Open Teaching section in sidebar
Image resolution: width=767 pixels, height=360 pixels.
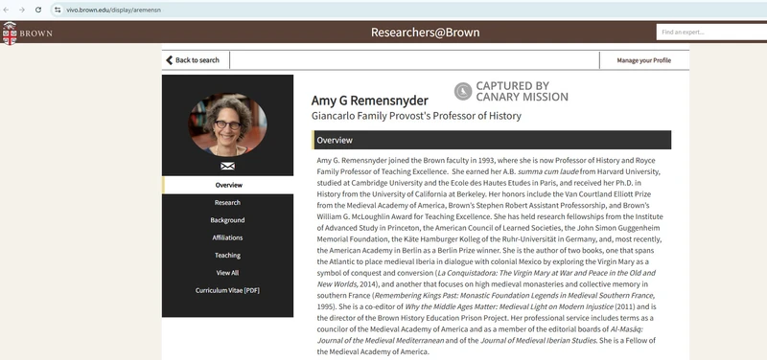[x=227, y=256]
